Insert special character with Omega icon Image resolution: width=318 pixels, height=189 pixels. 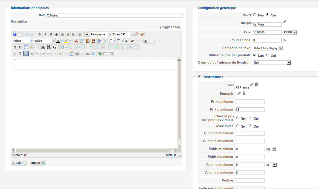(146, 41)
